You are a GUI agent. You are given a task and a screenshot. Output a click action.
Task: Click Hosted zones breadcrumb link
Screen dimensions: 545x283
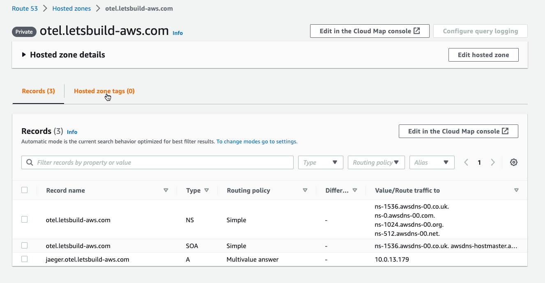71,8
